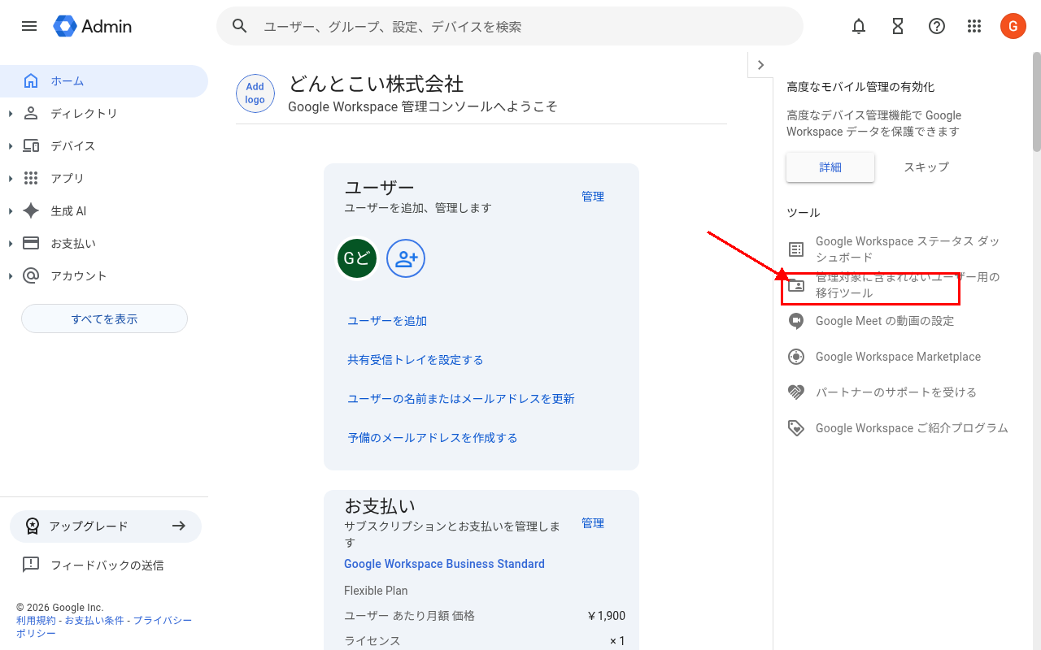Click 予備のメールアドレスを作成する link
1041x650 pixels.
click(433, 438)
